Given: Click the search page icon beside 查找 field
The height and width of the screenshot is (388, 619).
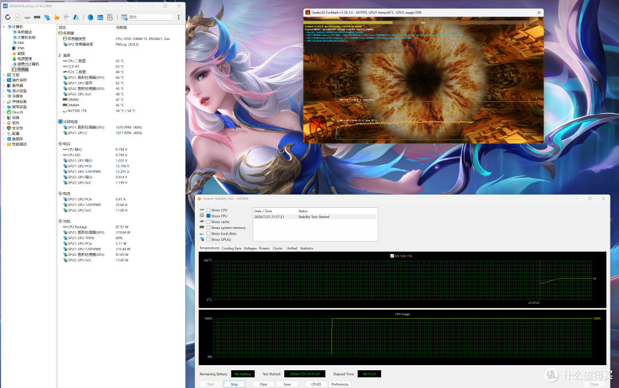Looking at the screenshot, I should [124, 17].
